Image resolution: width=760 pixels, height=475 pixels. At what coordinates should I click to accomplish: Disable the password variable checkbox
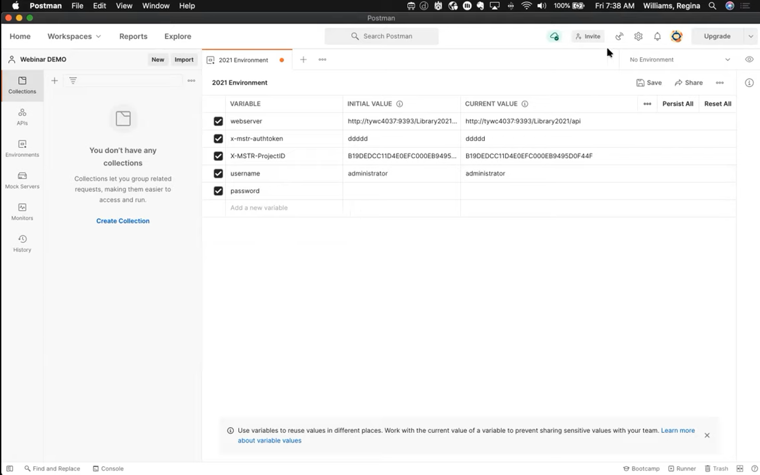click(218, 191)
